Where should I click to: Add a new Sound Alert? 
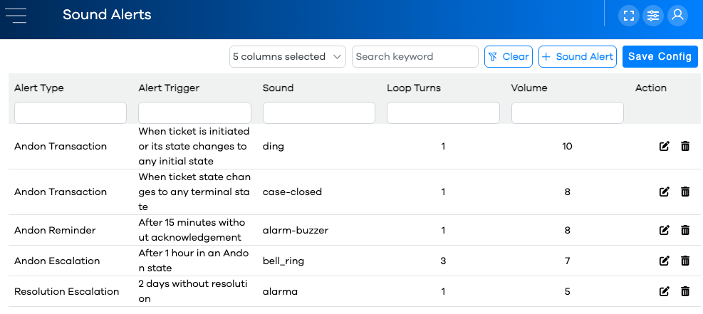tap(578, 57)
